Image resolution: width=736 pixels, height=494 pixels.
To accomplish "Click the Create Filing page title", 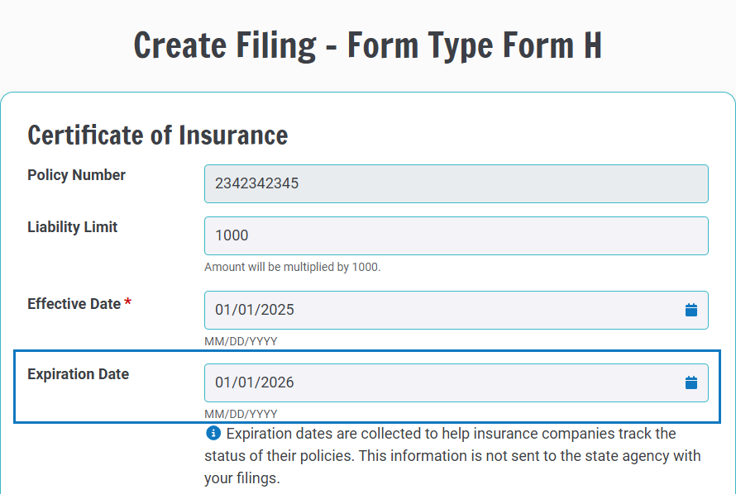I will tap(368, 45).
